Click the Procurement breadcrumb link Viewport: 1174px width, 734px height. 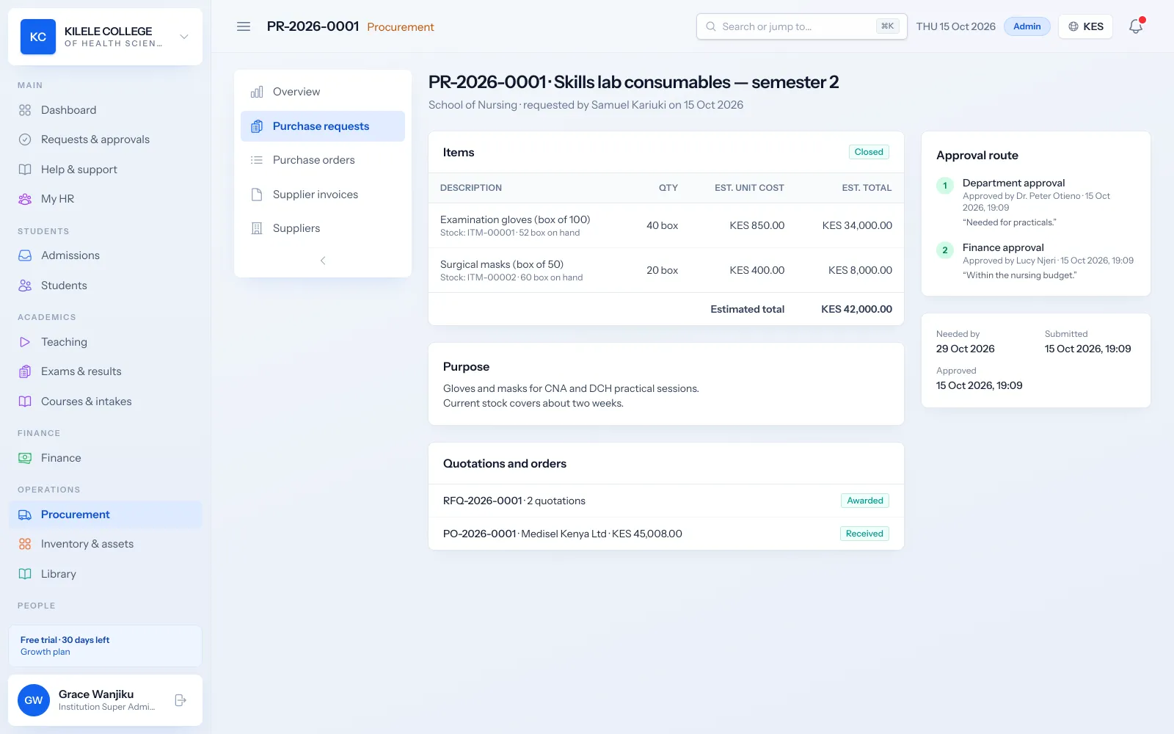[401, 27]
